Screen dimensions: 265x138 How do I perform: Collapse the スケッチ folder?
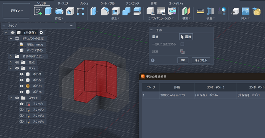coord(11,98)
